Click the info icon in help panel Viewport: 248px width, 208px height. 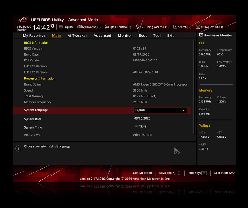tap(18, 148)
